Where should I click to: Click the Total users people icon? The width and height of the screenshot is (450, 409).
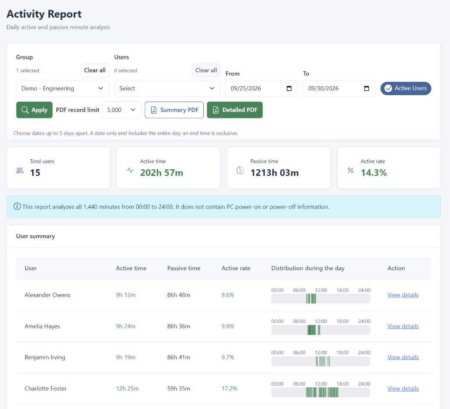(20, 170)
